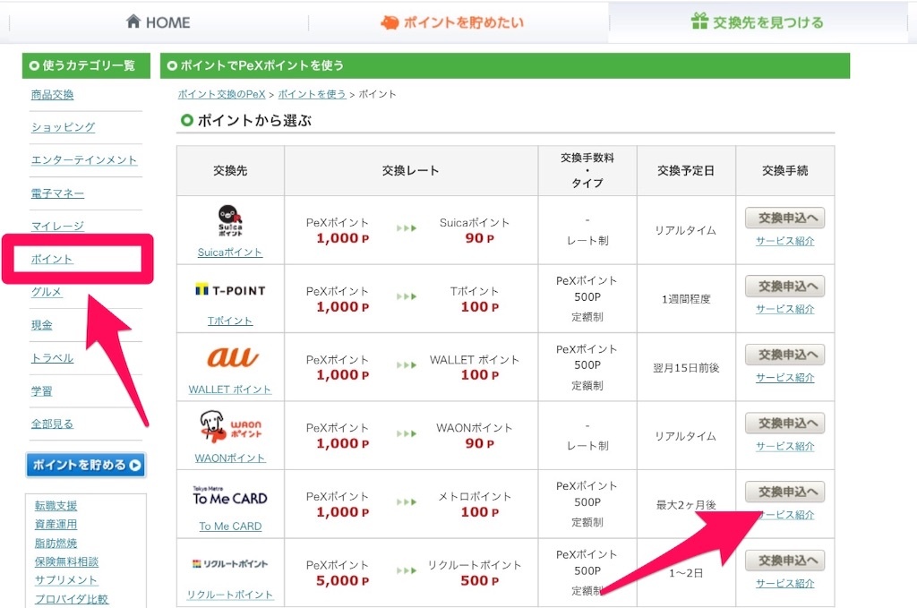Viewport: 917px width, 608px height.
Task: Open 転職支援 link
Action: (x=56, y=506)
